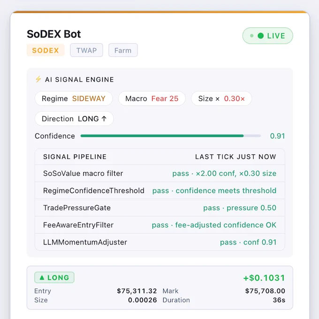319x319 pixels.
Task: Click the 0.91 confidence value
Action: click(277, 136)
